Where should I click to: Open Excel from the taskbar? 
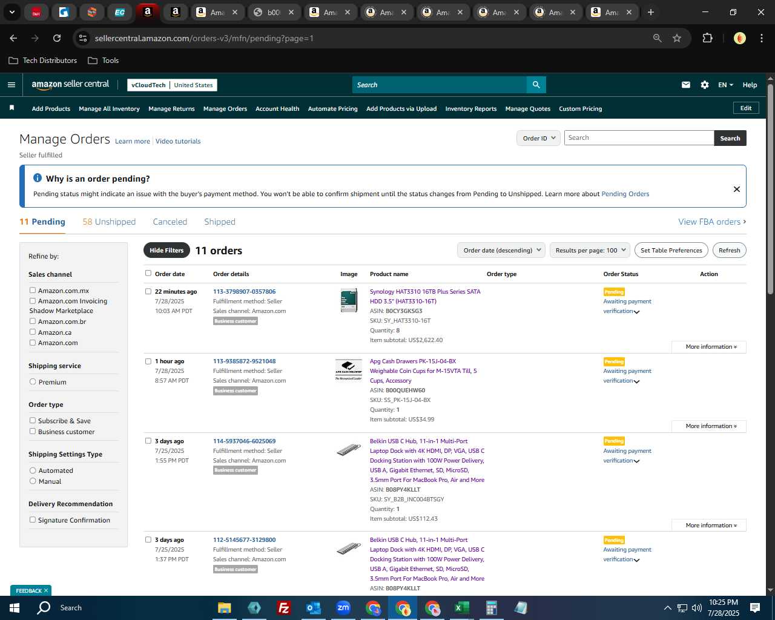(461, 607)
